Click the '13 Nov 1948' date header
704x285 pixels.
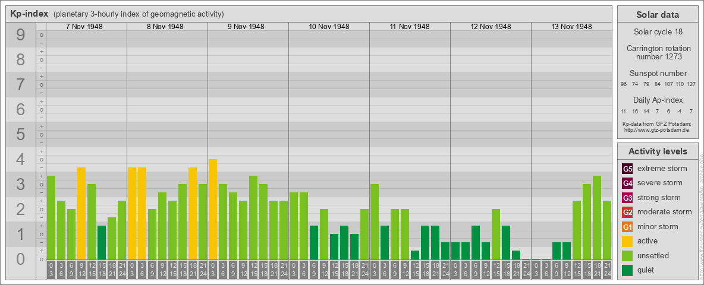click(571, 27)
